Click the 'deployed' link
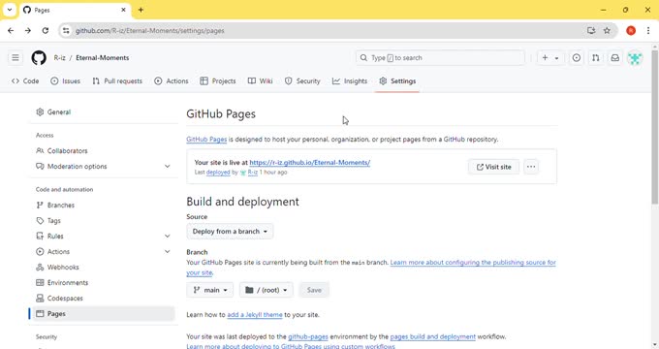 click(x=218, y=173)
